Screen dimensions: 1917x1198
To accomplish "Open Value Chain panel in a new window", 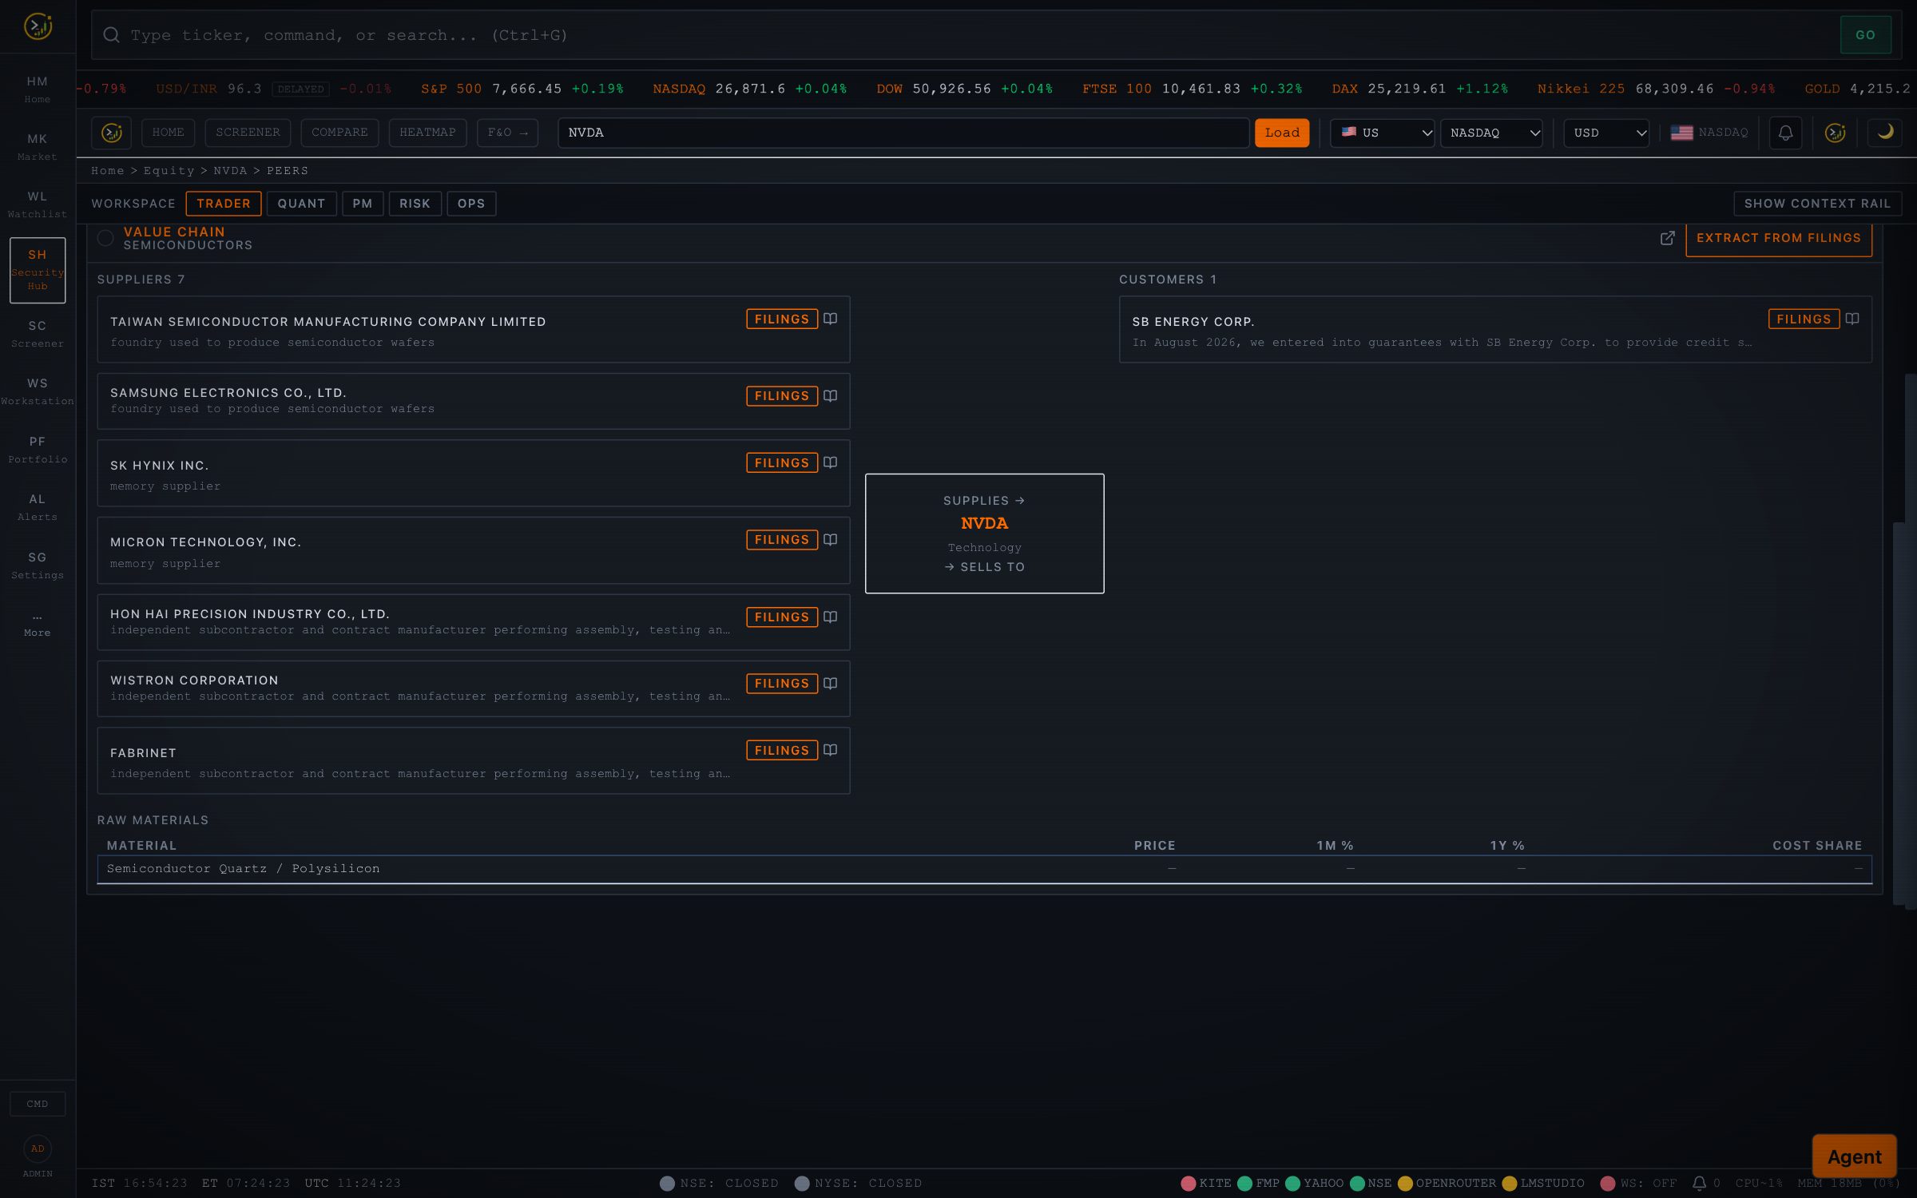I will tap(1668, 238).
